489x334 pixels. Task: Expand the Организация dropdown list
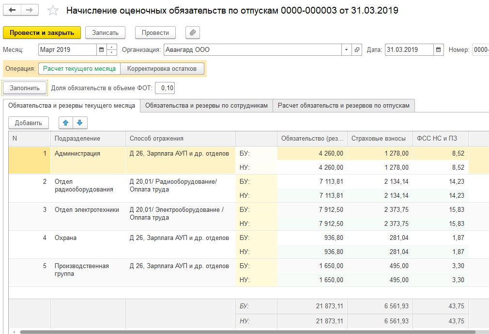click(346, 49)
